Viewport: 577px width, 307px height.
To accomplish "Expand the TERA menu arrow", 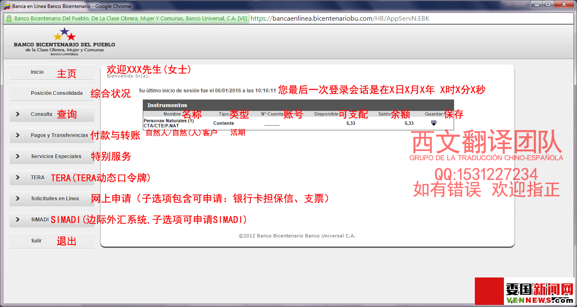I will click(18, 178).
